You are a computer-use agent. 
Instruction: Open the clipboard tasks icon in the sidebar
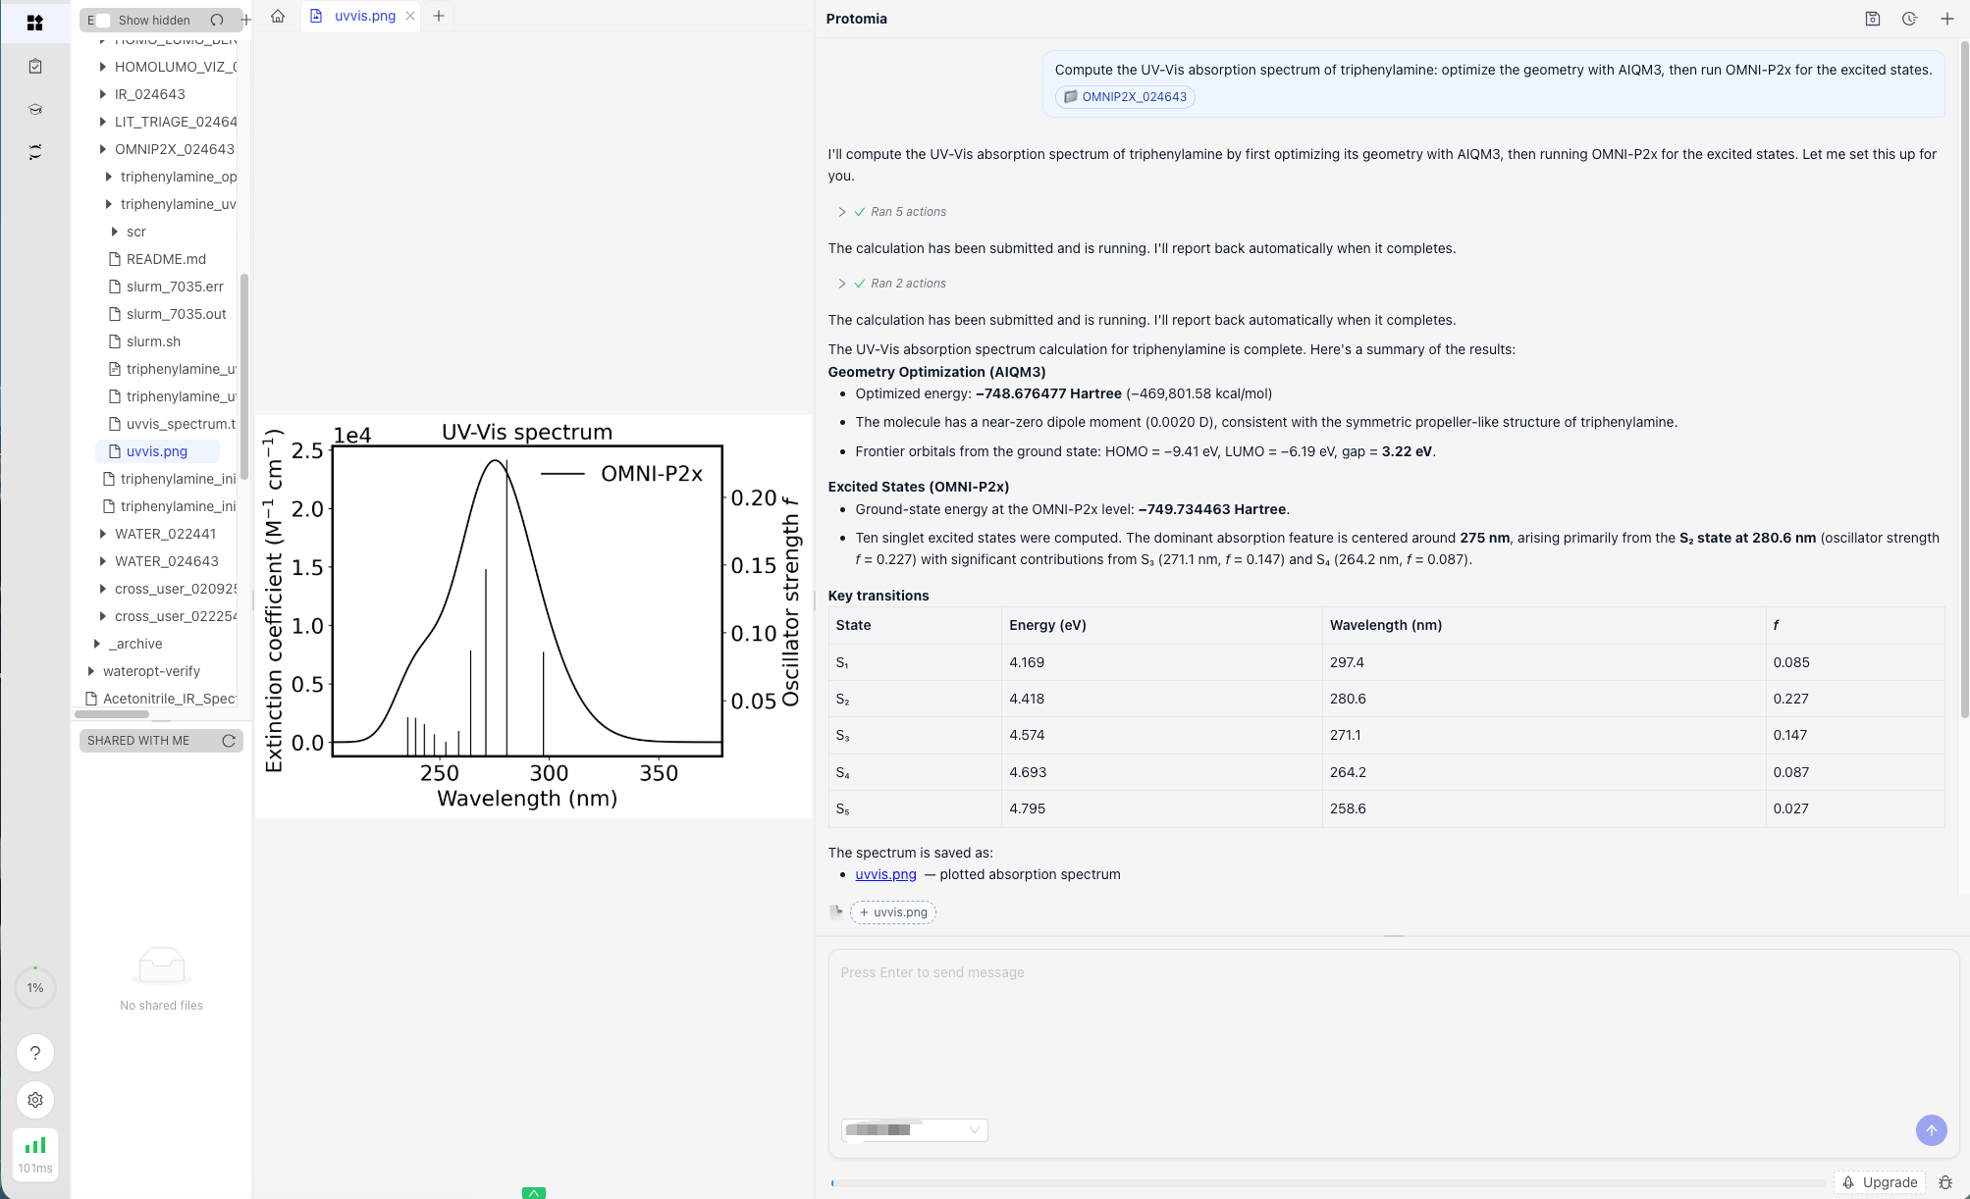35,66
